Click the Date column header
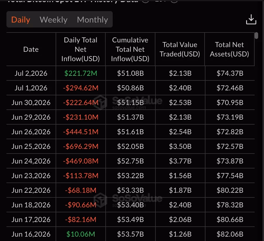264x241 pixels. click(31, 49)
